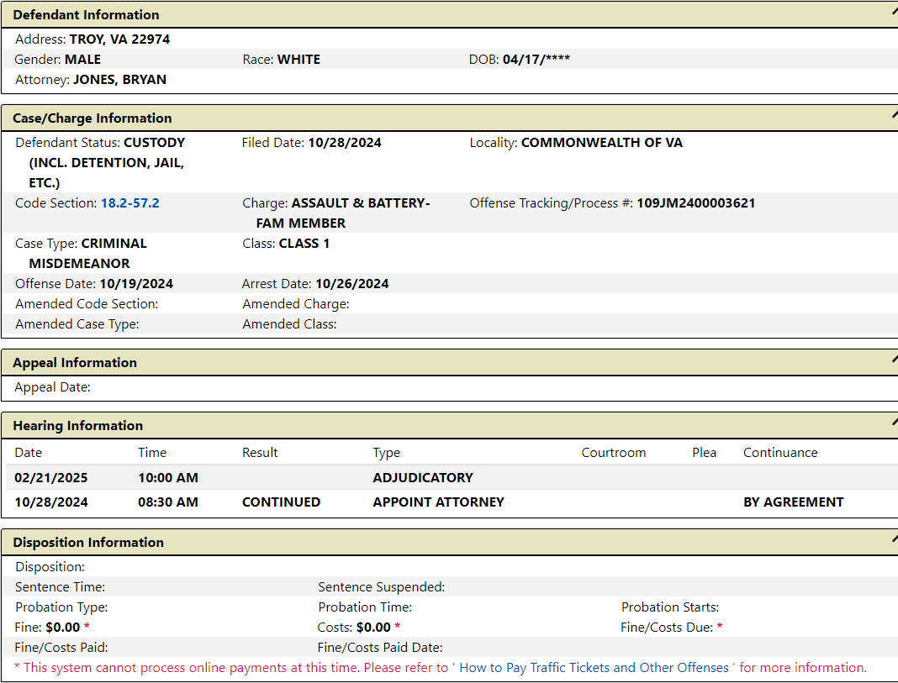Image resolution: width=898 pixels, height=683 pixels.
Task: Collapse the Disposition Information section
Action: 894,539
